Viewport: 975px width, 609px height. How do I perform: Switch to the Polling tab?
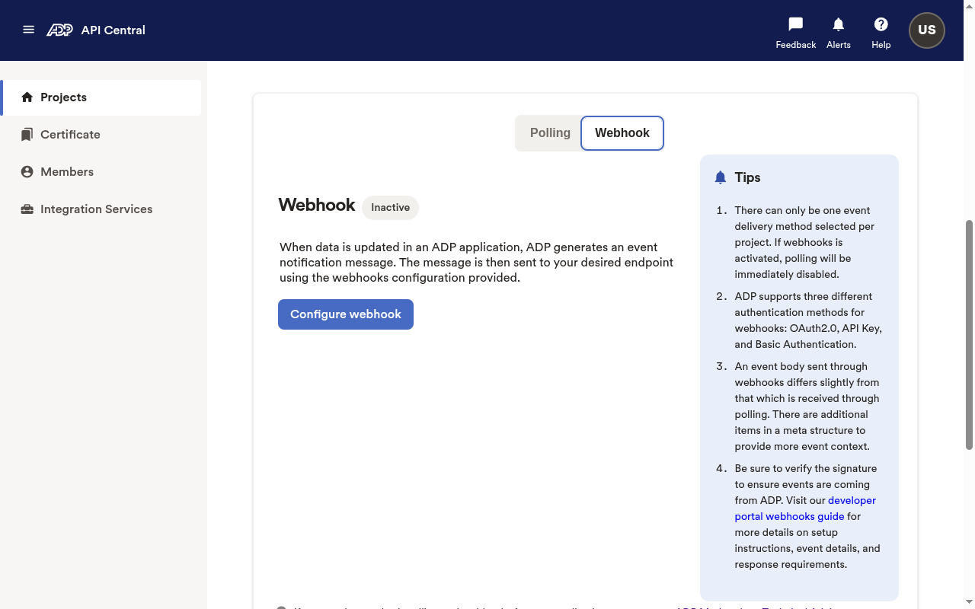(550, 133)
